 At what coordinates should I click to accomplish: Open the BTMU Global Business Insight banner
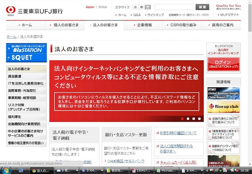pyautogui.click(x=223, y=93)
